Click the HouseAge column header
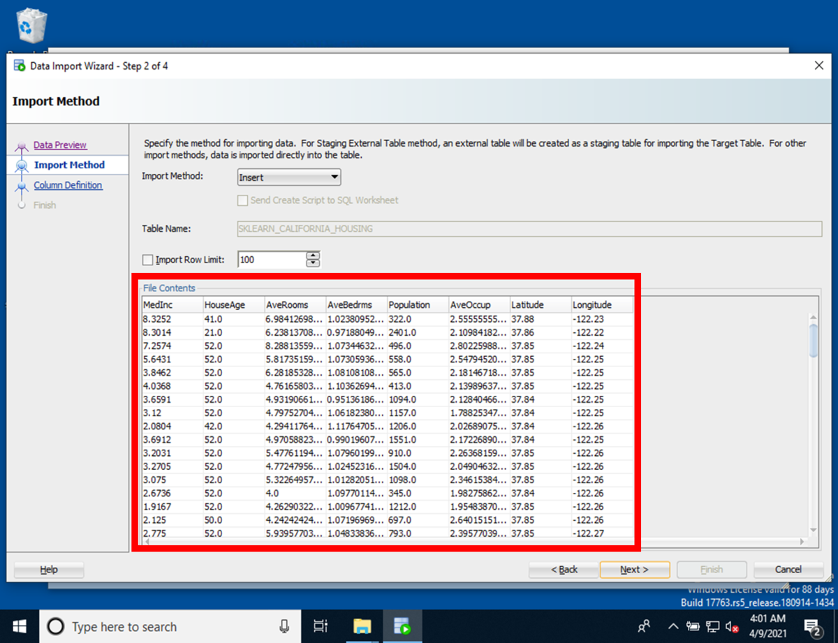The width and height of the screenshot is (838, 643). [233, 305]
